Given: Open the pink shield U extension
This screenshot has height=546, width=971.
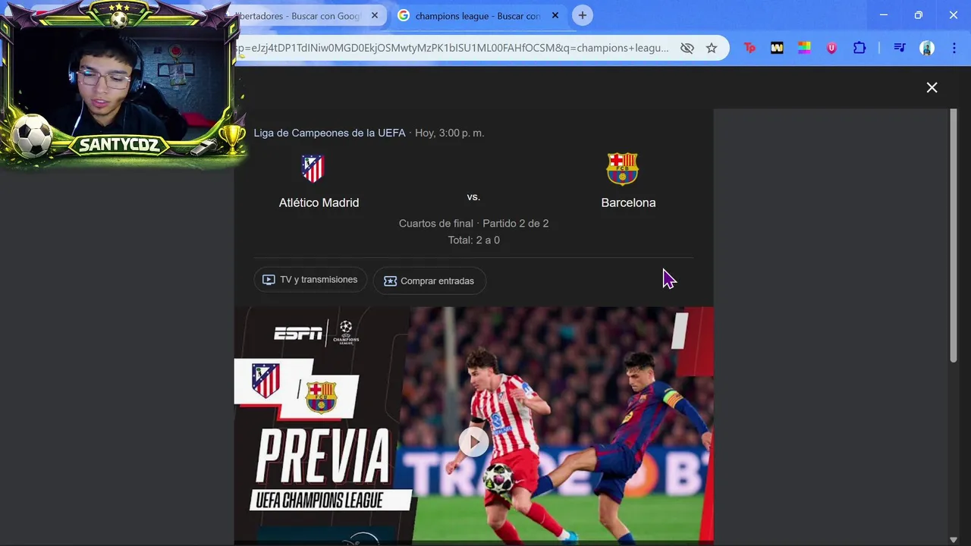Looking at the screenshot, I should click(x=831, y=48).
